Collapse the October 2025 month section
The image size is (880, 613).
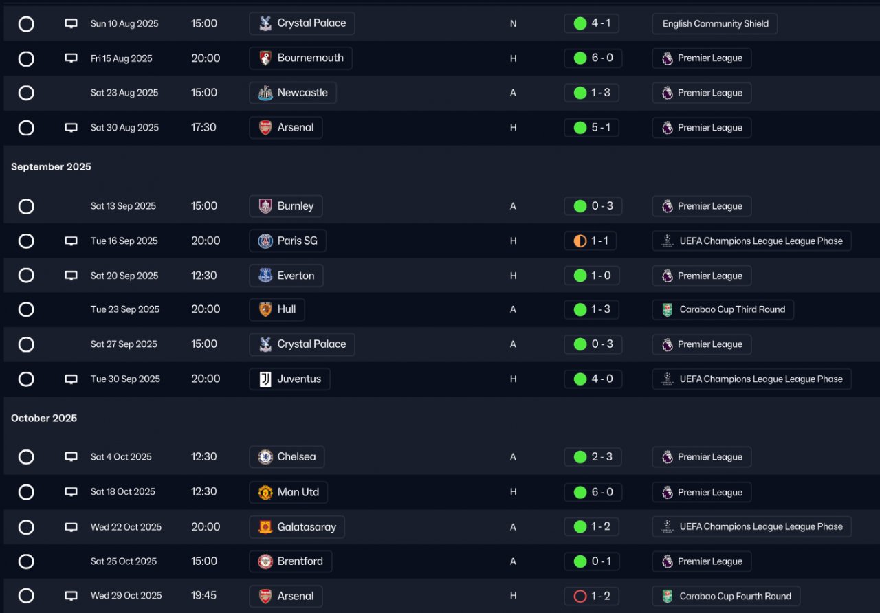[44, 419]
